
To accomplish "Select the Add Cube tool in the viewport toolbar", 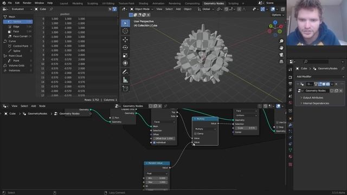I will [x=125, y=89].
